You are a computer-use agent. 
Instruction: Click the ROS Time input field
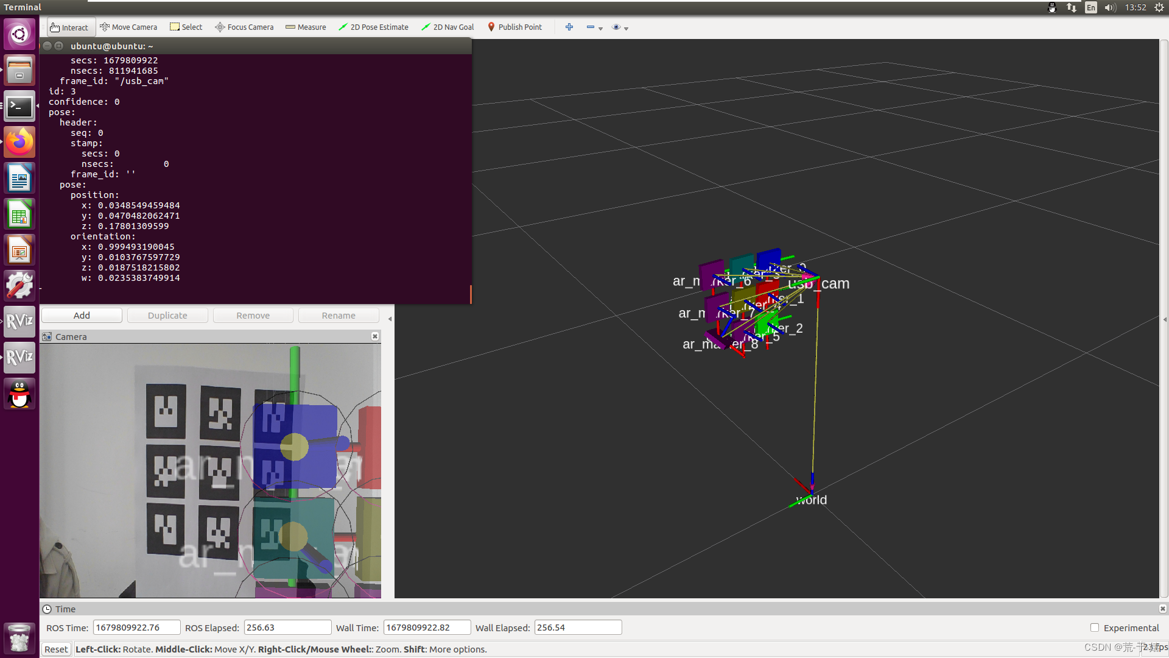(x=134, y=628)
